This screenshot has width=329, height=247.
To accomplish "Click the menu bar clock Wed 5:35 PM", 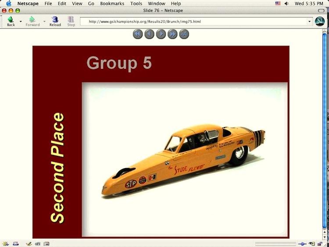I will 309,4.
